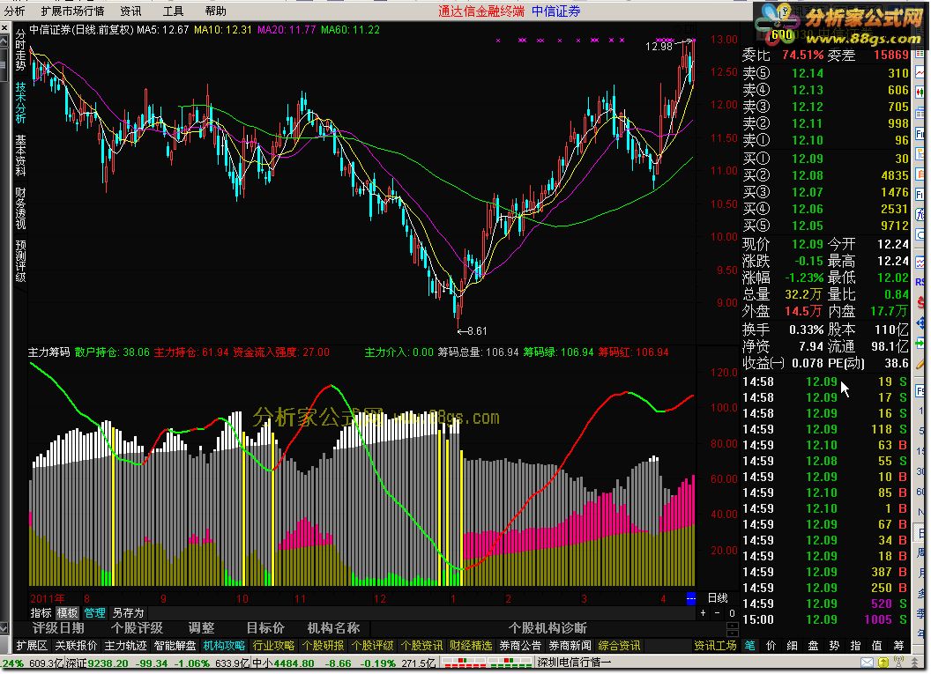This screenshot has width=931, height=674.
Task: Click the mail envelope status icon
Action: point(867,663)
